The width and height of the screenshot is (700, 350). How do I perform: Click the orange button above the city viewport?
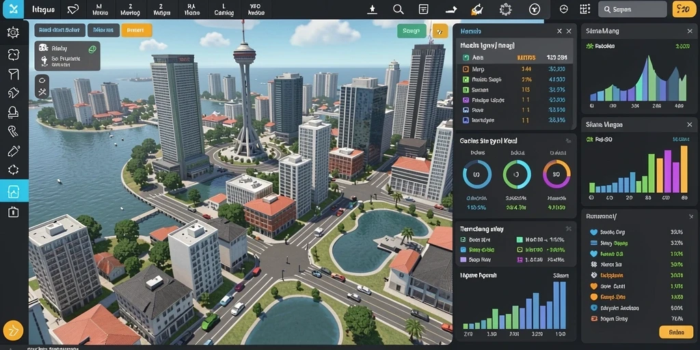(136, 30)
